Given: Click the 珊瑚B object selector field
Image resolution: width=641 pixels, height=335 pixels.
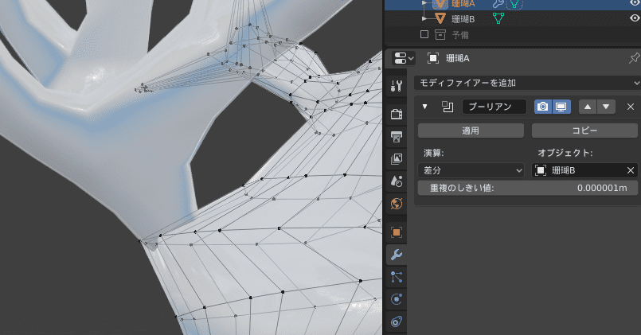Looking at the screenshot, I should (x=584, y=170).
